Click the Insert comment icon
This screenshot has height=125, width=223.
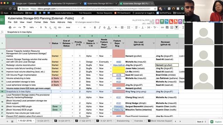[x=167, y=27]
